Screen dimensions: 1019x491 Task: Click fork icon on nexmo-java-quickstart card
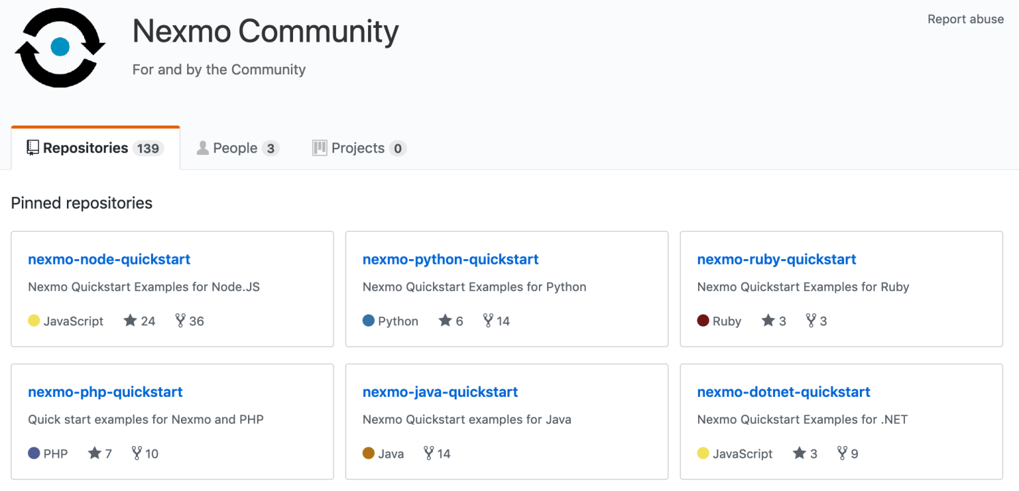pos(429,453)
